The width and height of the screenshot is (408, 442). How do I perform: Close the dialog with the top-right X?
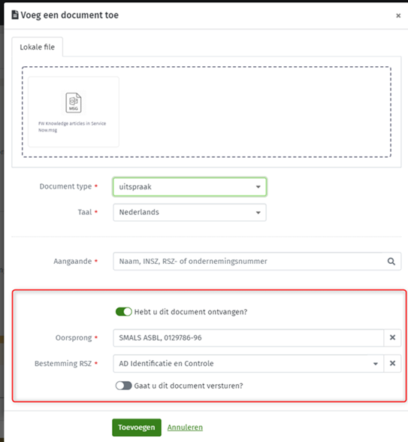coord(398,16)
